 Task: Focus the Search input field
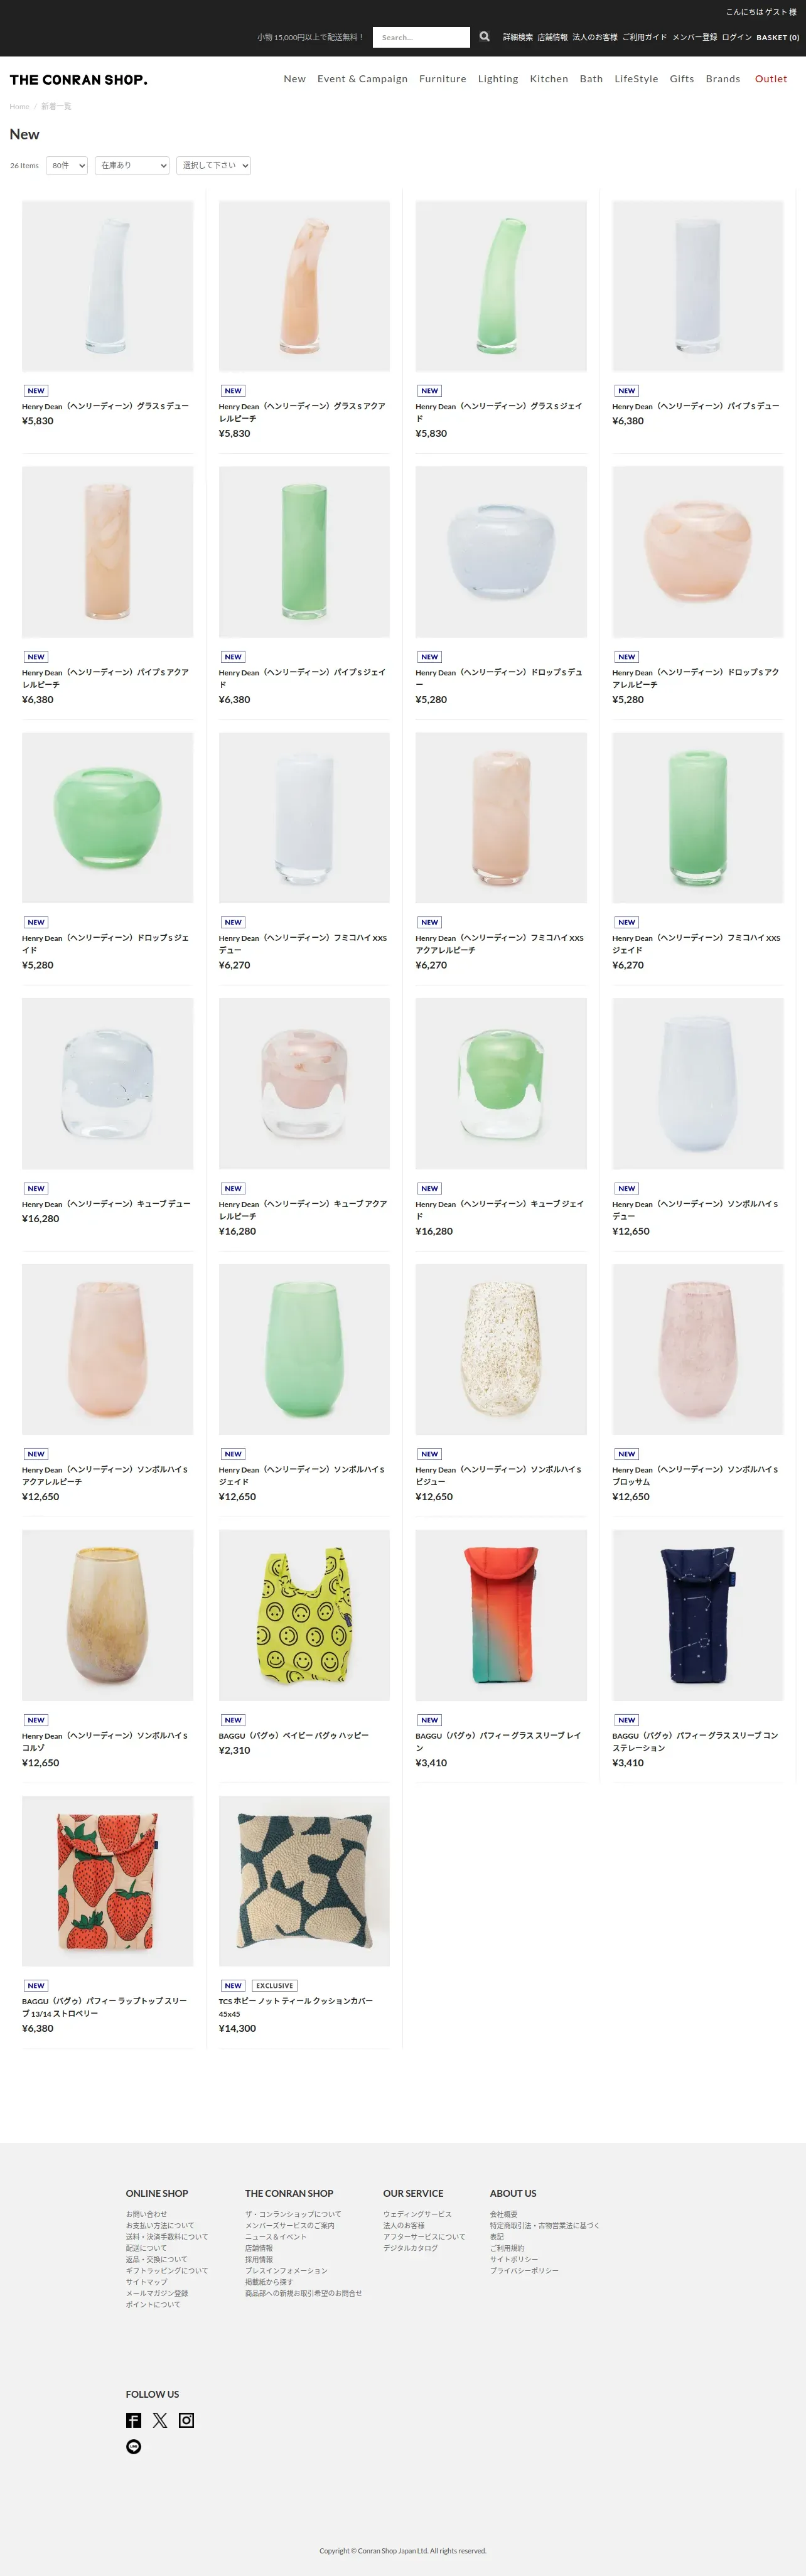tap(421, 37)
